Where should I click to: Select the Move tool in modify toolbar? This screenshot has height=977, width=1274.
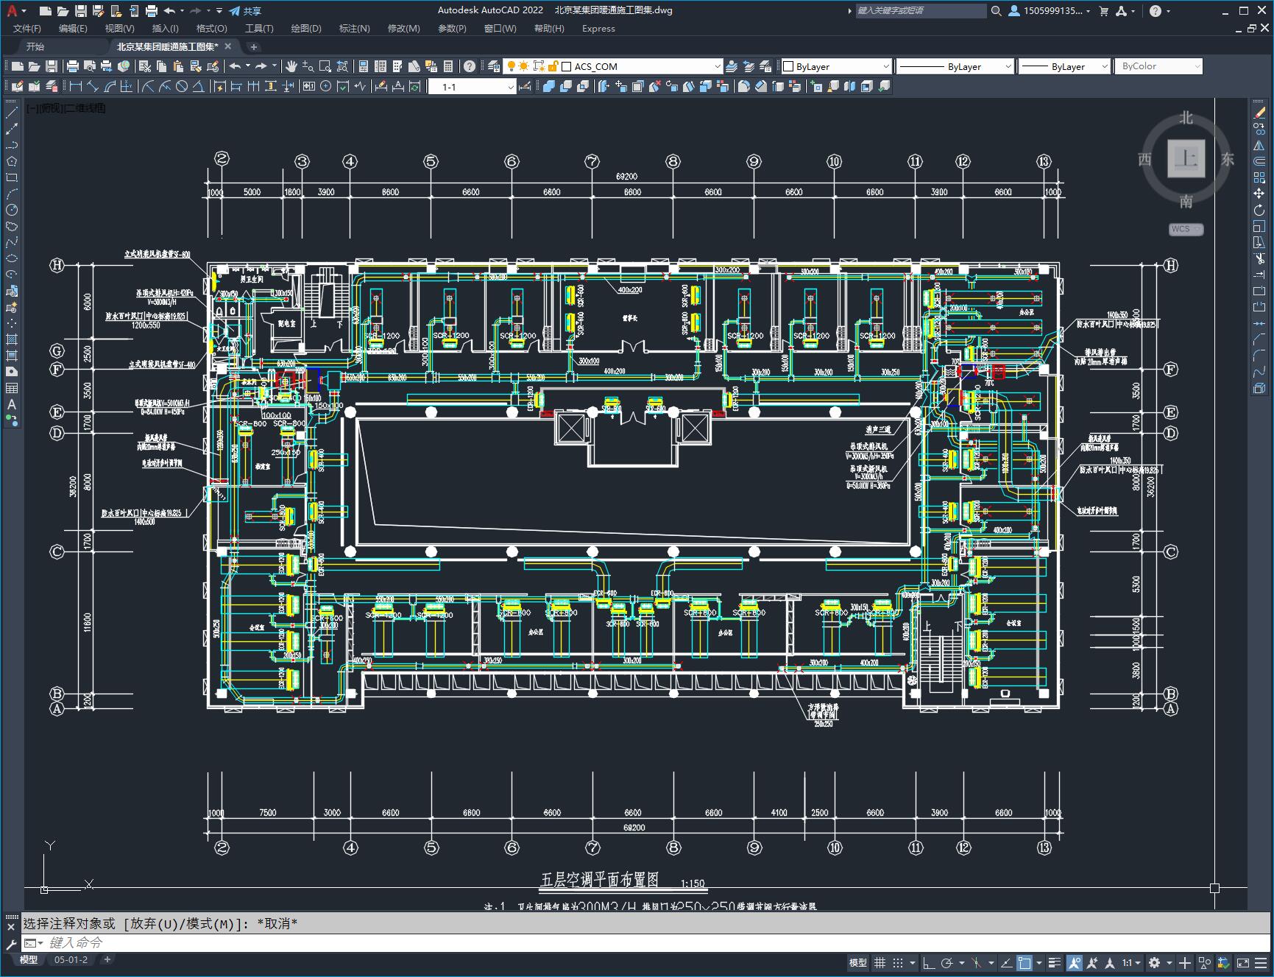(1259, 194)
